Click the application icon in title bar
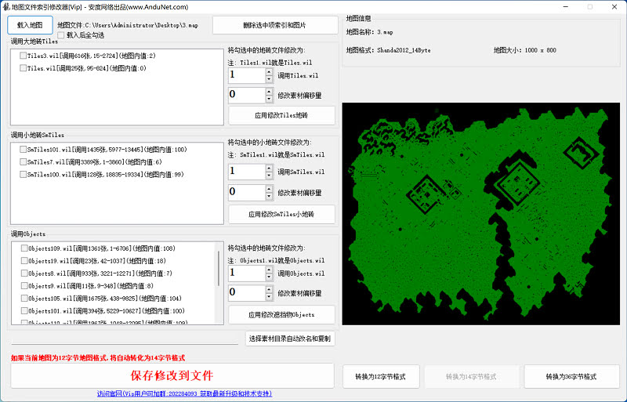The width and height of the screenshot is (627, 402). 6,7
